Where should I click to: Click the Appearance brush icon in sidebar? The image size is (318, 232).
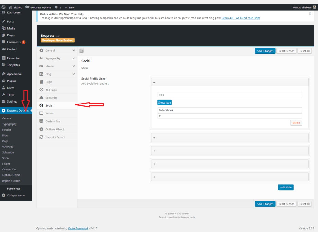point(4,74)
